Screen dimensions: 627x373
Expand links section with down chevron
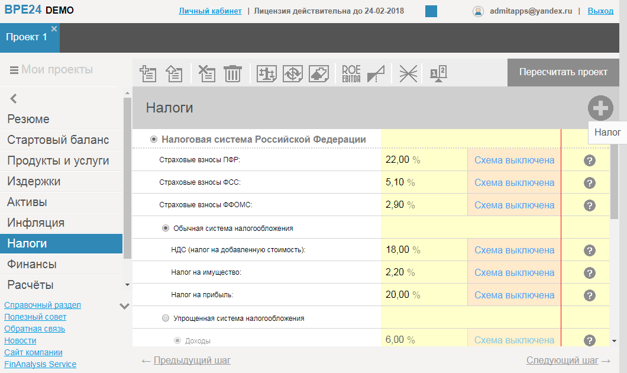[x=124, y=306]
